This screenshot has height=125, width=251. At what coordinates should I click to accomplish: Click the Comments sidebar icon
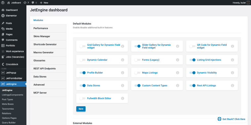(3, 40)
